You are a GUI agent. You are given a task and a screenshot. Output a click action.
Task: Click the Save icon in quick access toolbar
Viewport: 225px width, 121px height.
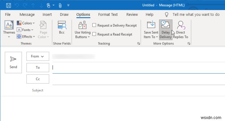point(9,5)
